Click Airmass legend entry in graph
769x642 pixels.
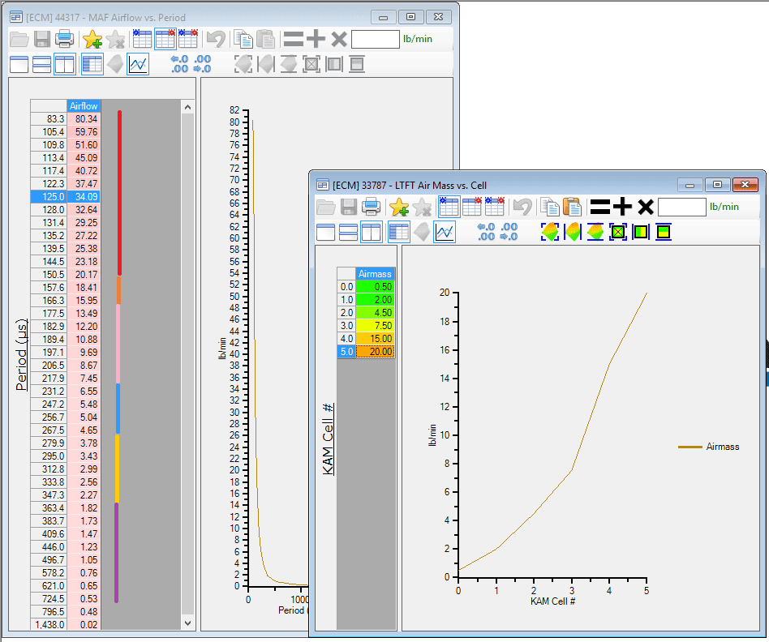click(709, 447)
